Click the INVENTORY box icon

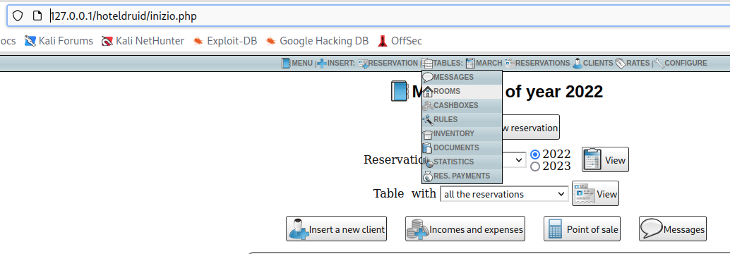tap(428, 134)
